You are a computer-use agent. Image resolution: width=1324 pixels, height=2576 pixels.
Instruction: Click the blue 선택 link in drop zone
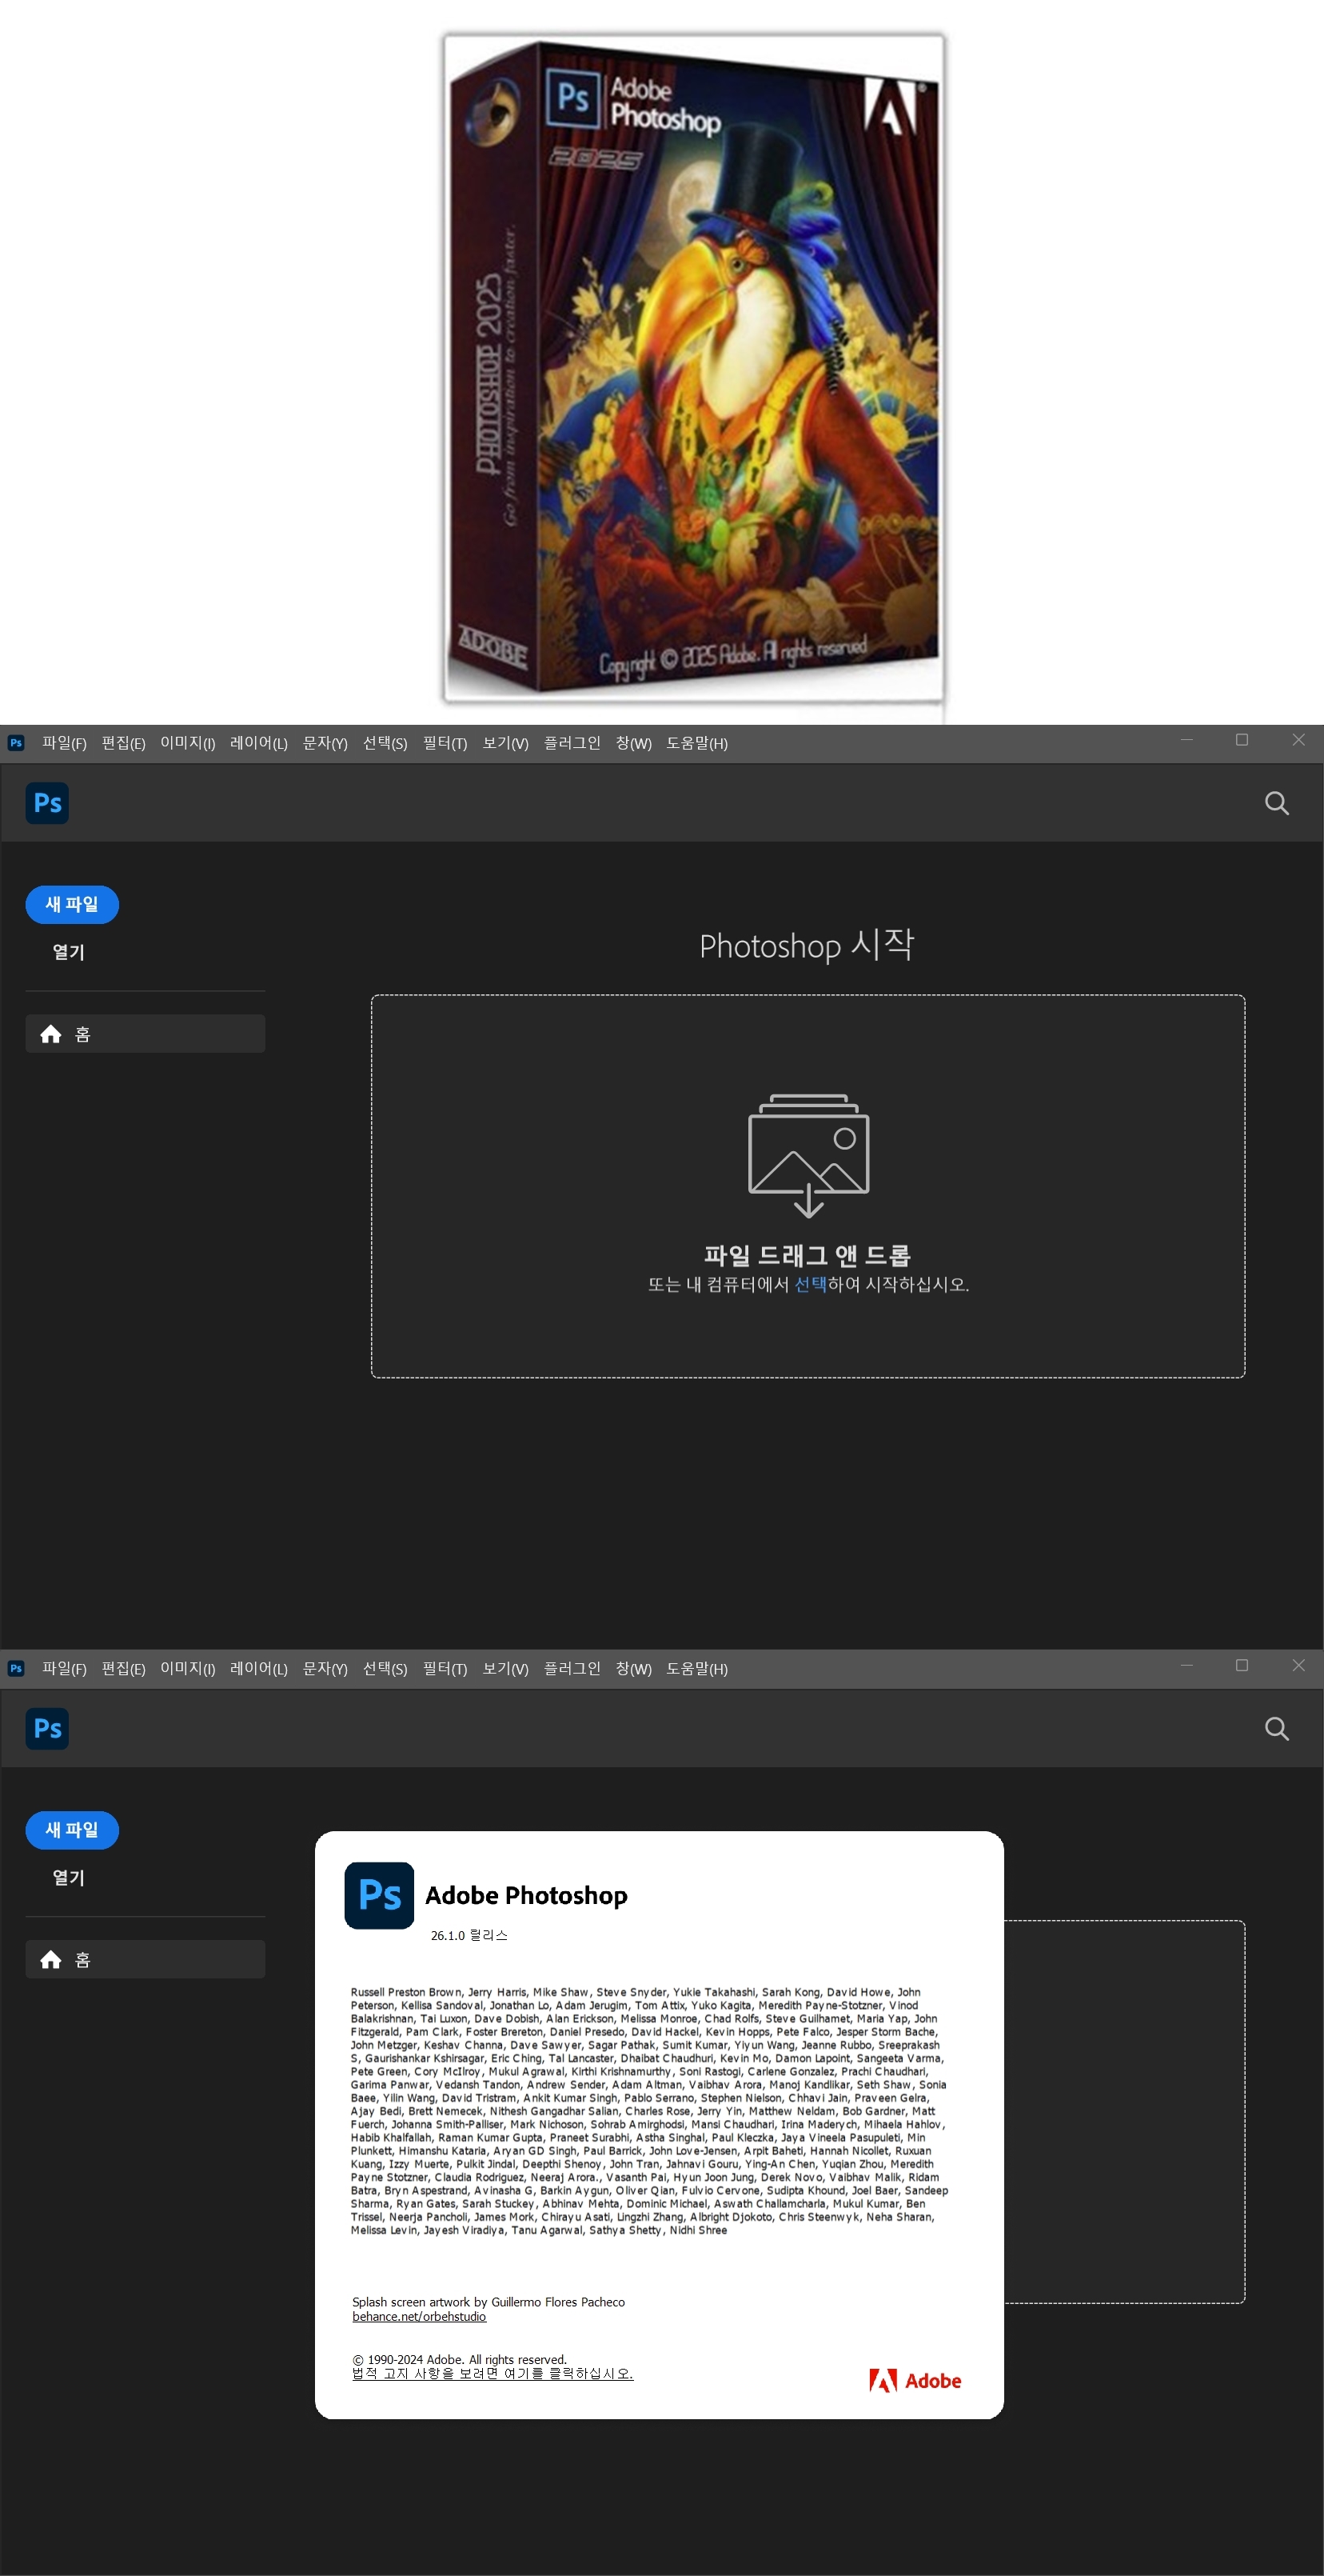tap(811, 1284)
